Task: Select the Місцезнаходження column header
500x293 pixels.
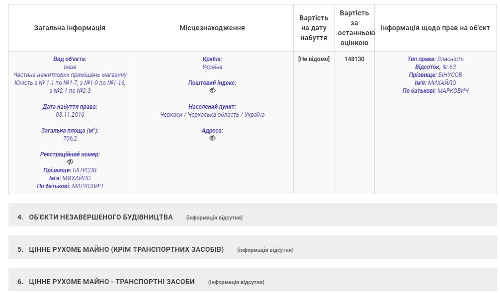Action: click(x=212, y=28)
